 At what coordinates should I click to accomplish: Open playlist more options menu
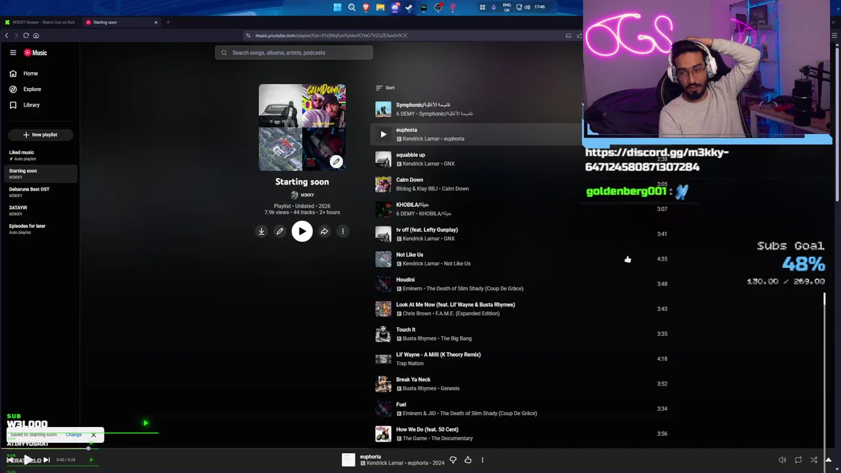point(342,231)
